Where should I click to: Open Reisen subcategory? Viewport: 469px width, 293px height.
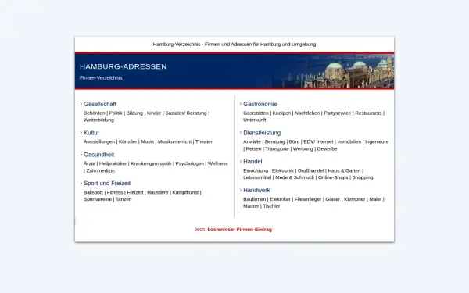(x=253, y=149)
